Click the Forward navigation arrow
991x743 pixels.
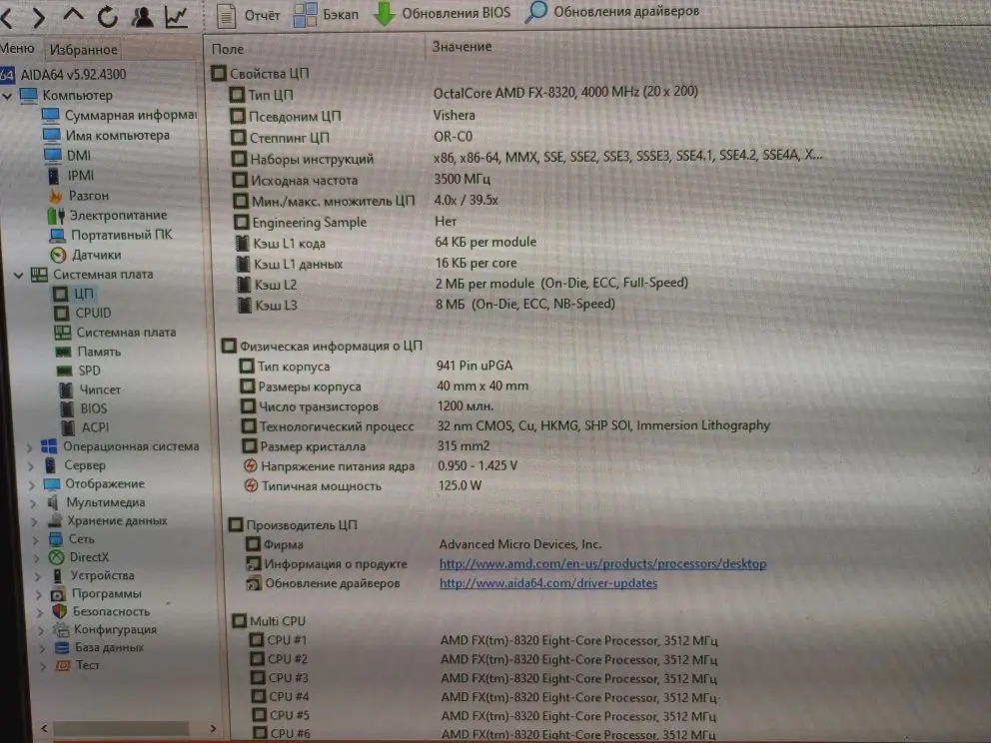(x=39, y=17)
